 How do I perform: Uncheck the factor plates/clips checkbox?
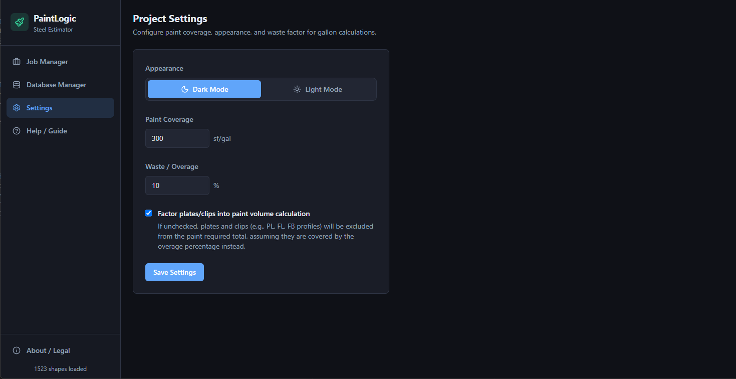[149, 213]
